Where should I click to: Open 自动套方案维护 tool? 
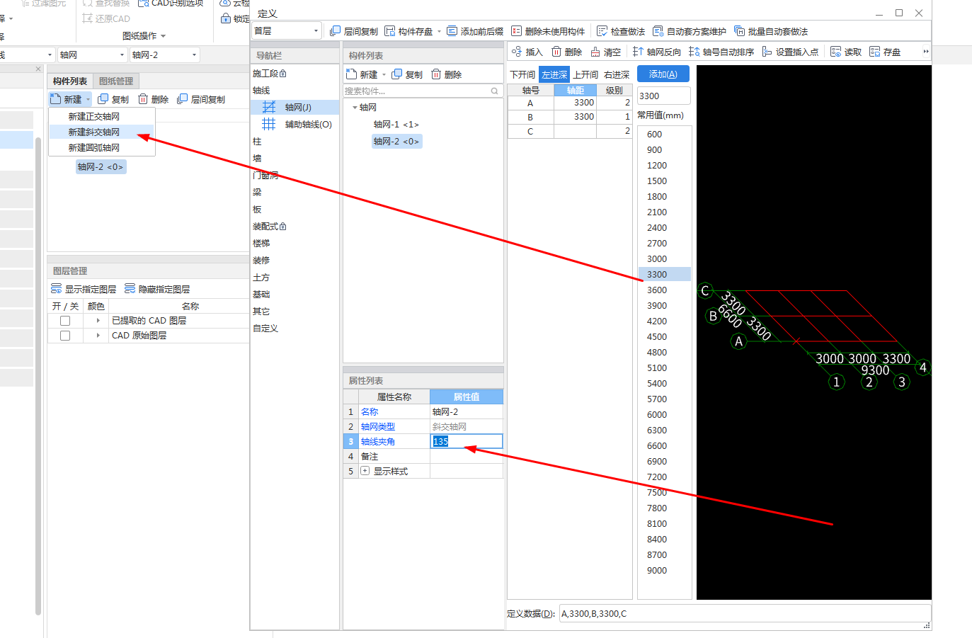click(x=658, y=31)
